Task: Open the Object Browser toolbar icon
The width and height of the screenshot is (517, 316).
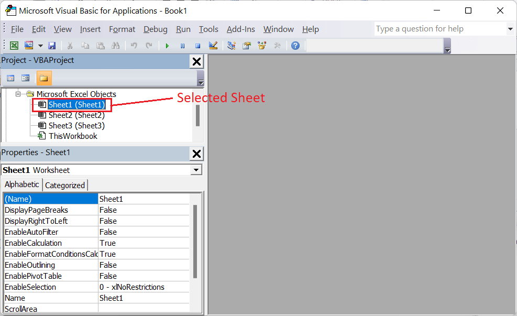Action: coord(262,46)
